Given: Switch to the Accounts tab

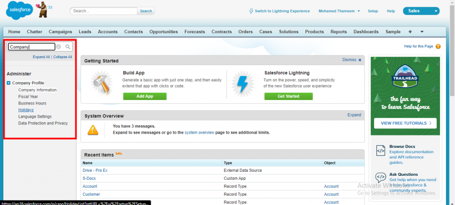Looking at the screenshot, I should [x=108, y=32].
